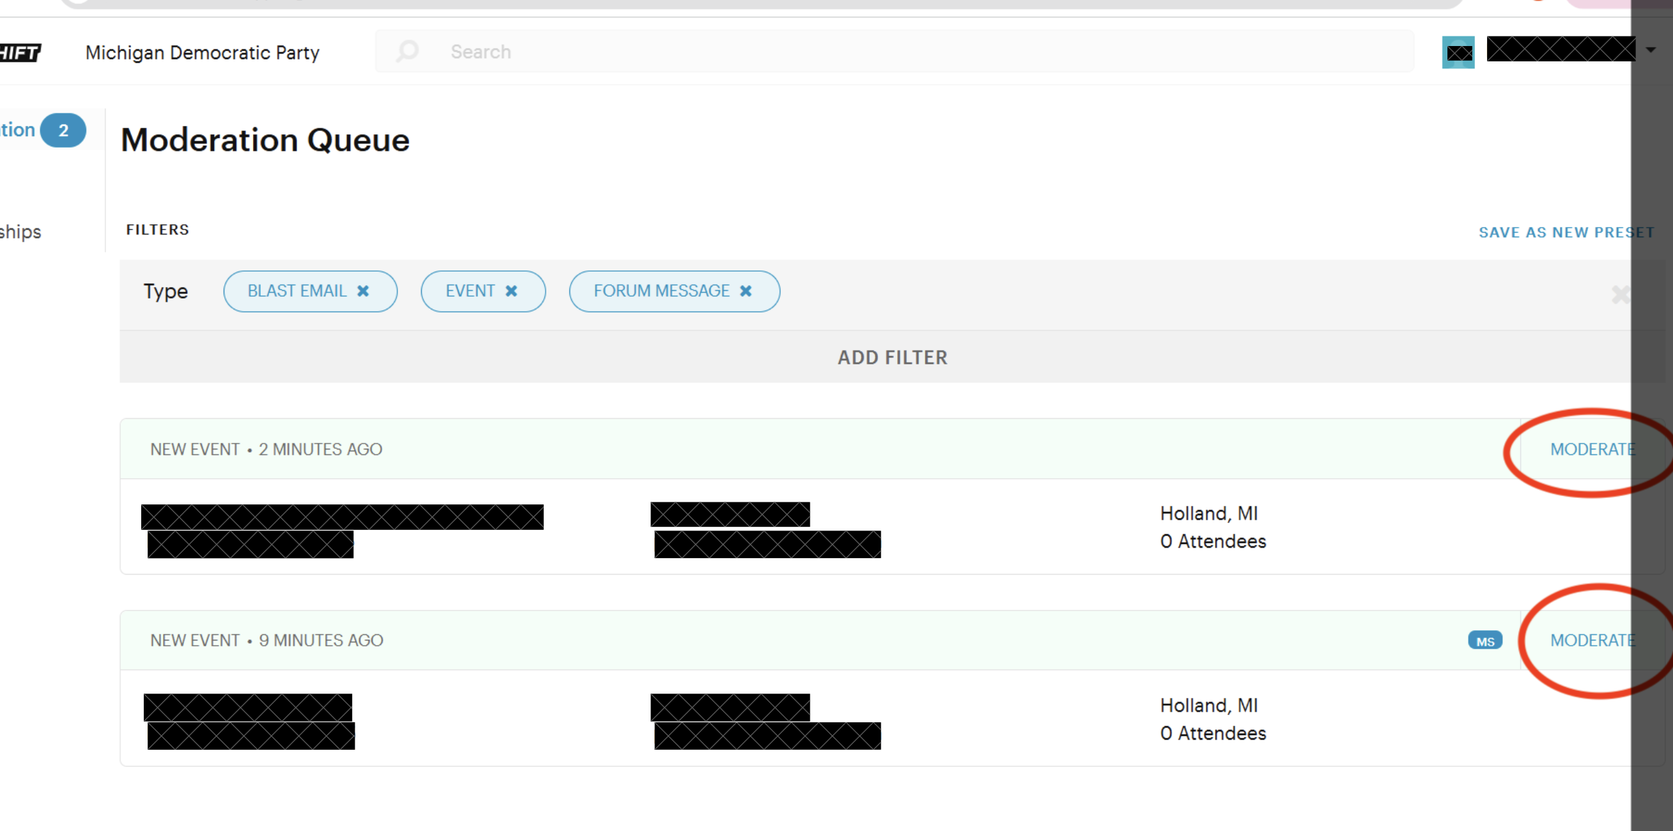Open the Moderation sidebar item
The image size is (1673, 831).
pos(17,130)
